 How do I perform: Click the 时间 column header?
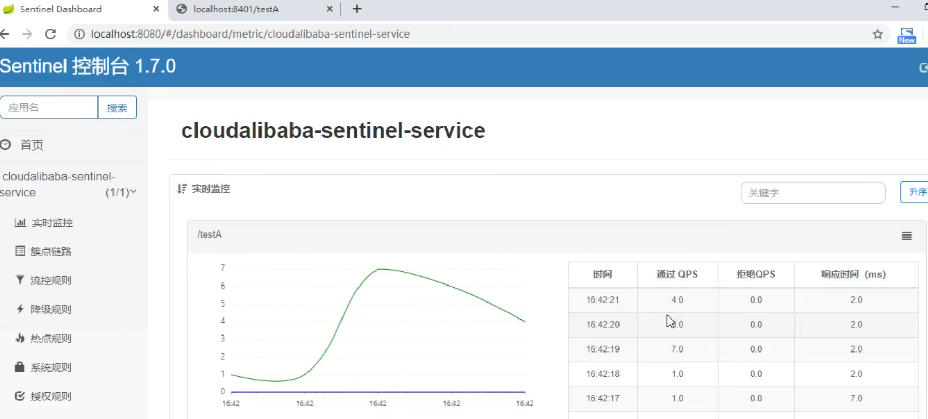pyautogui.click(x=603, y=274)
